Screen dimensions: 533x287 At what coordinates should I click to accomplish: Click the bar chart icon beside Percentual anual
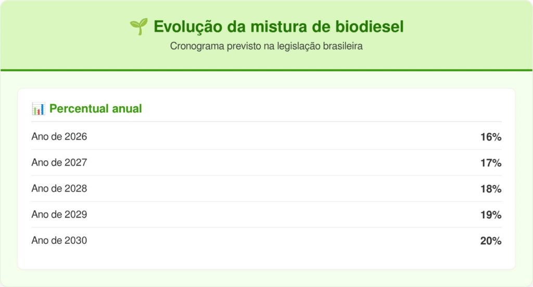point(39,109)
